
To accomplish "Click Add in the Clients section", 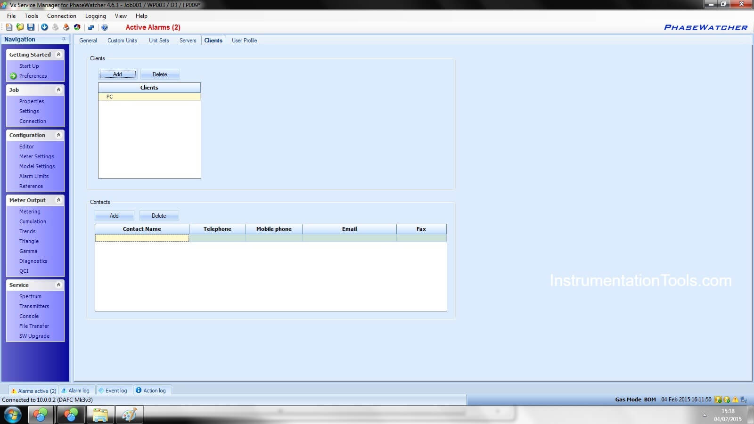I will (x=117, y=74).
